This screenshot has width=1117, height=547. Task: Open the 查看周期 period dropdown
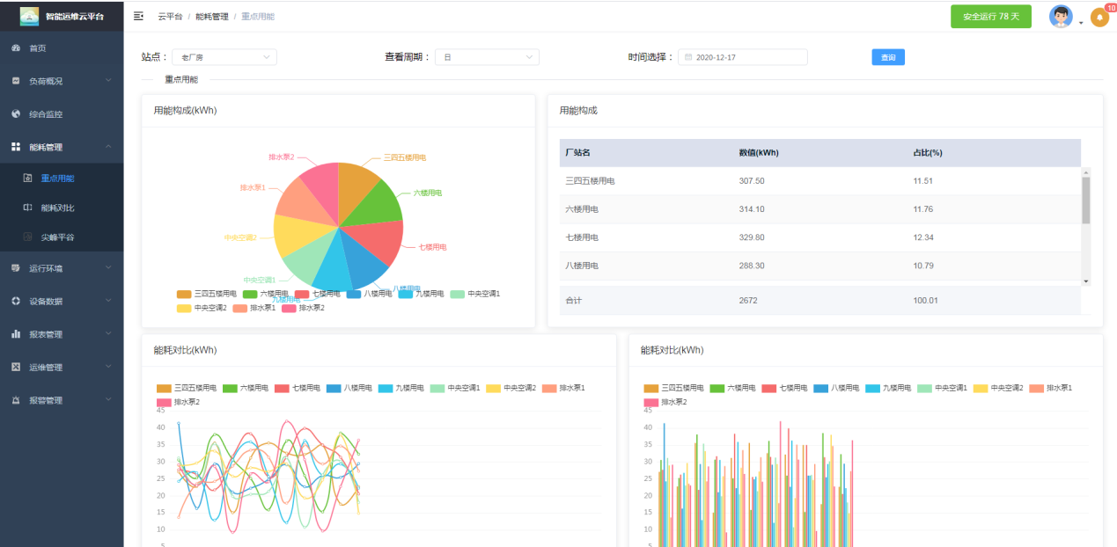coord(487,57)
